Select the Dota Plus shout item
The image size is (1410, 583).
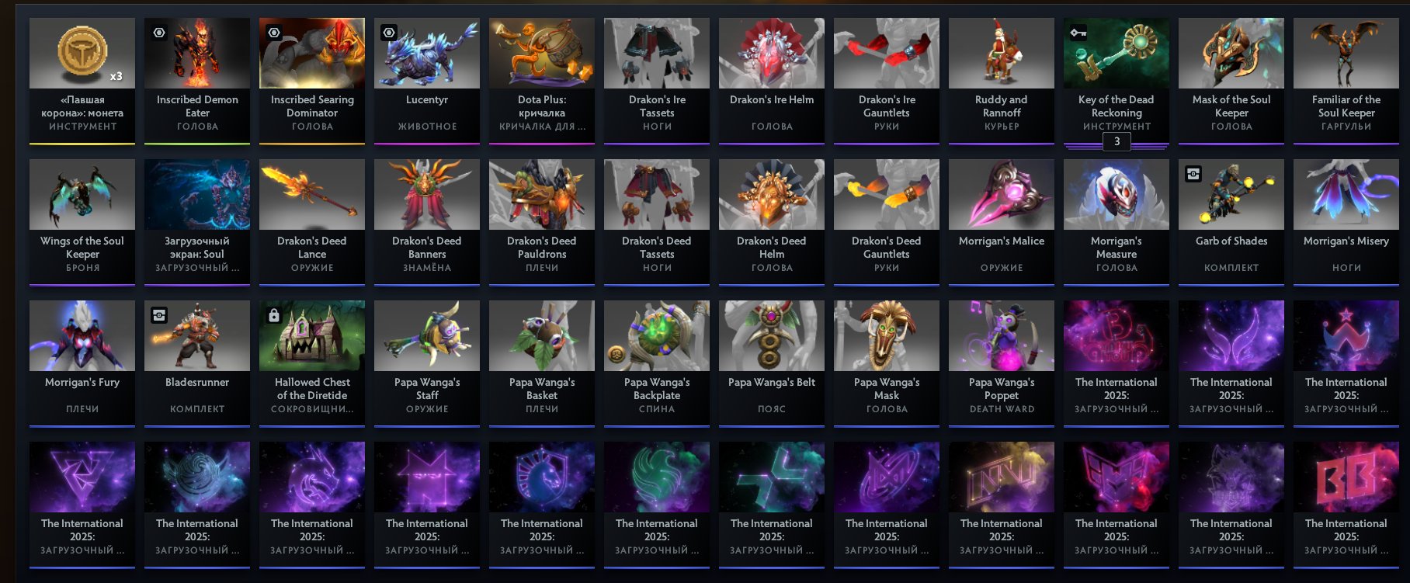(542, 81)
